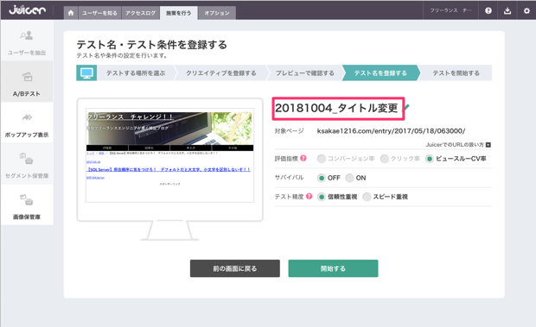
Task: Click the download icon in header
Action: tap(507, 10)
